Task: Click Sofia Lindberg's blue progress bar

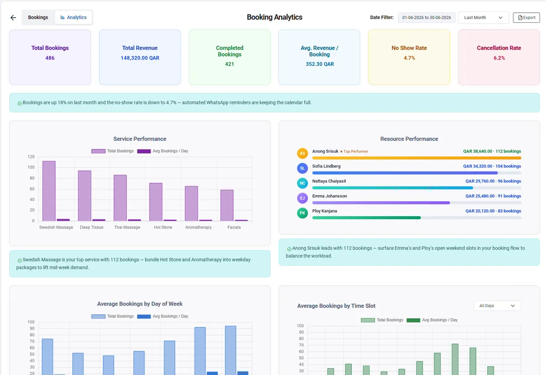Action: [405, 173]
